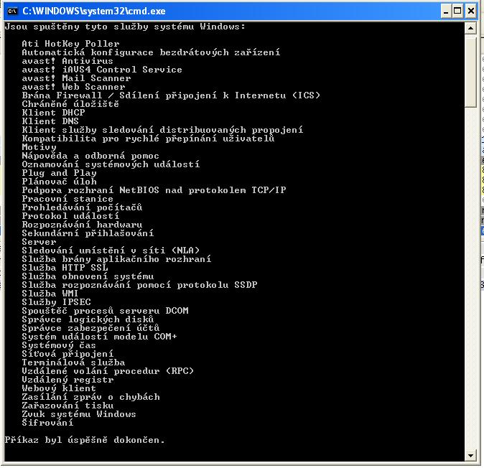Click 'Příkaz byl úspěšně dokončen.'
Image resolution: width=484 pixels, height=468 pixels.
[85, 440]
